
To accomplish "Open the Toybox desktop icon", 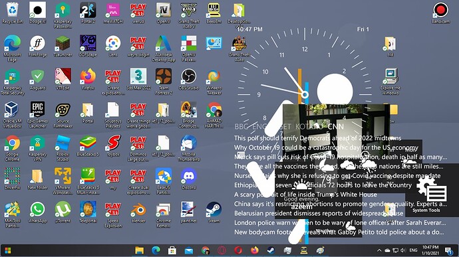I will click(113, 145).
